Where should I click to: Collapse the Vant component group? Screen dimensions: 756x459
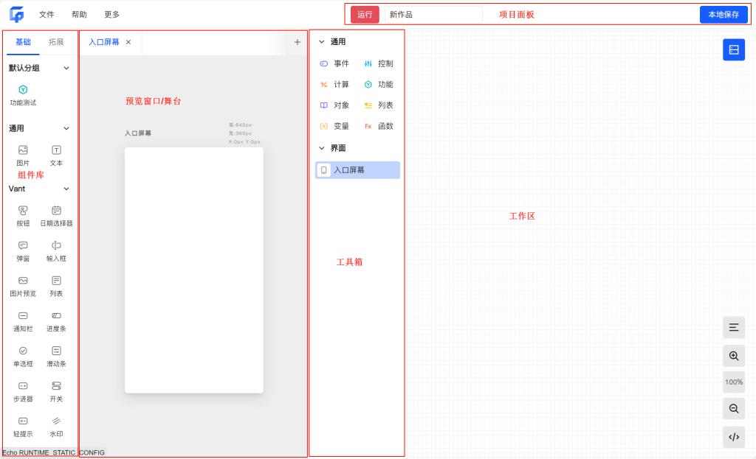click(x=66, y=189)
